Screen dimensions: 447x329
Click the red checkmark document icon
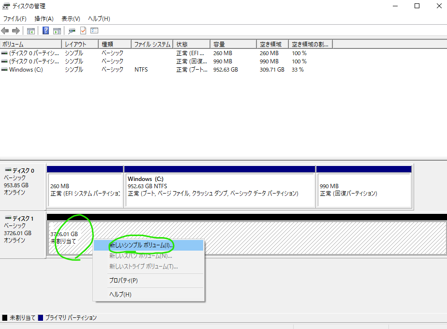(83, 31)
